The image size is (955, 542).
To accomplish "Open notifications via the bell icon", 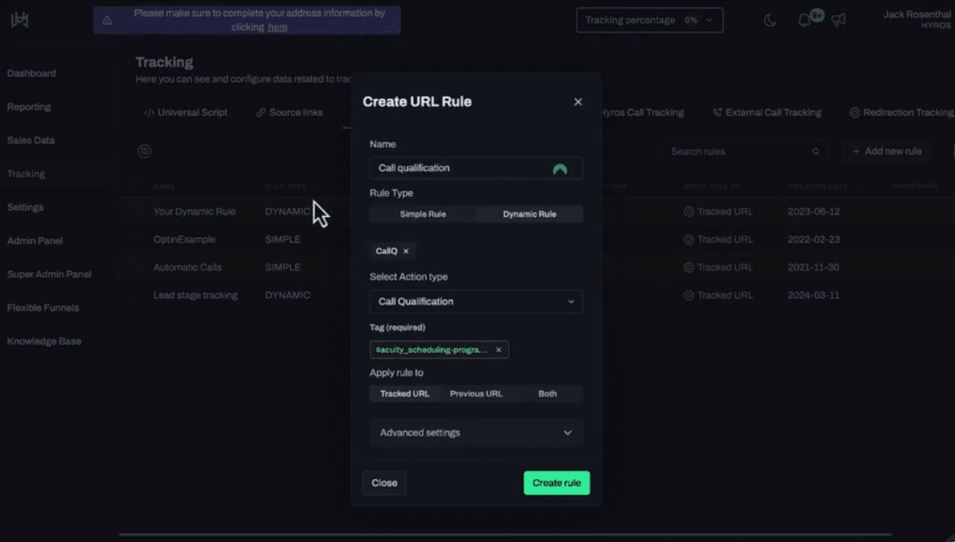I will coord(804,21).
